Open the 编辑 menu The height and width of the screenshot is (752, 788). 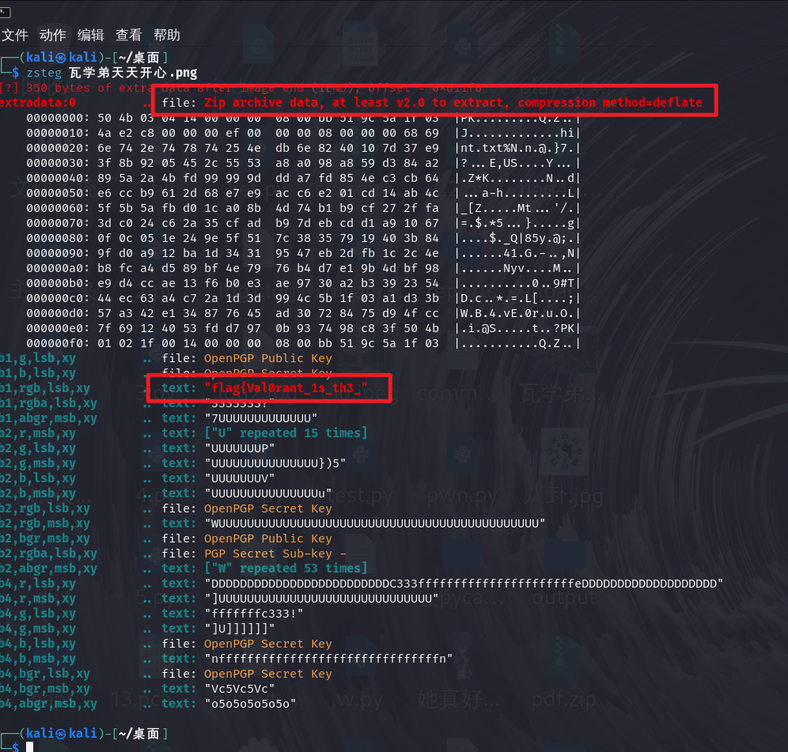pos(90,35)
